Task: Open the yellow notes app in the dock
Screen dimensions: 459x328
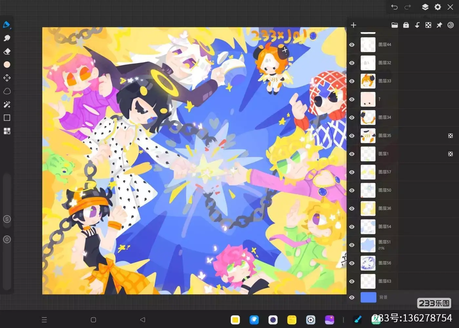Action: 292,320
